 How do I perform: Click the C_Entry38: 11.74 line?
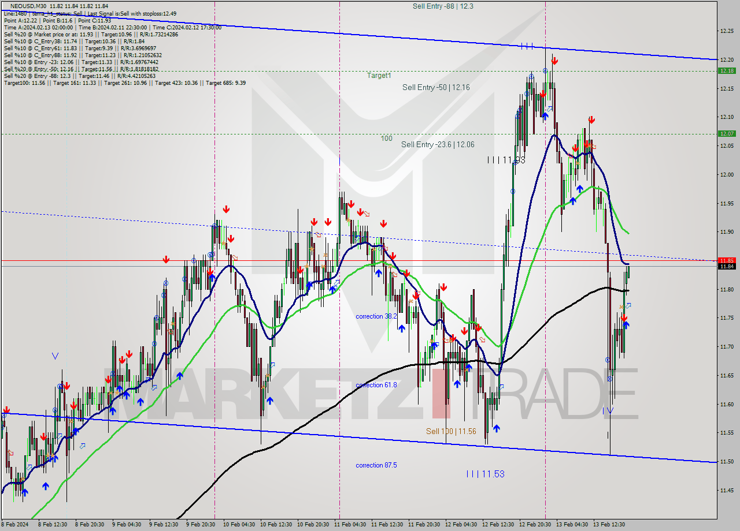(74, 41)
